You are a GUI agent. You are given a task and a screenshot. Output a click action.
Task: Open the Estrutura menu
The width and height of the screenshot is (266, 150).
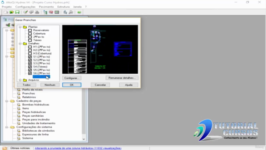point(64,7)
